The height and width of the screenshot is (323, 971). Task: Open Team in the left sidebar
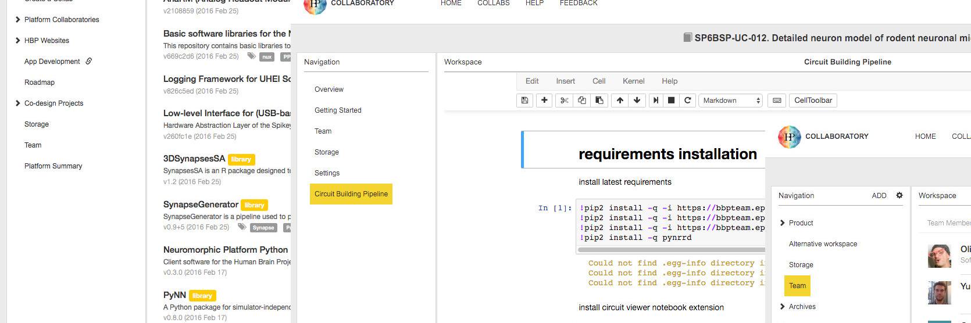point(33,145)
